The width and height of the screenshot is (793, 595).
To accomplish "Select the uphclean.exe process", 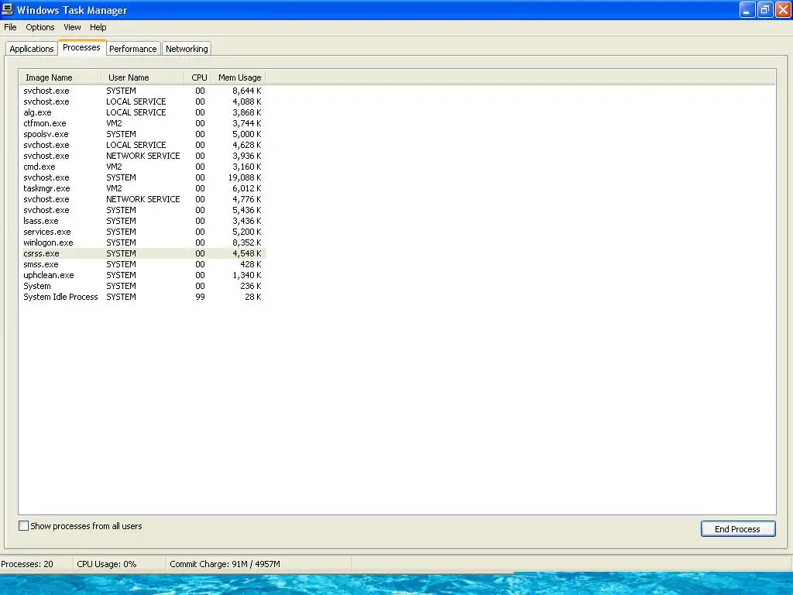I will [142, 275].
